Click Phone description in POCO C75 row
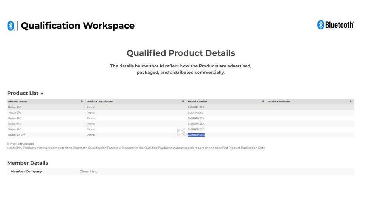 (90, 113)
